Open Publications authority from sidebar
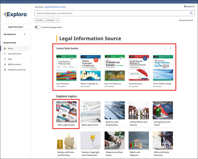 (x=17, y=70)
